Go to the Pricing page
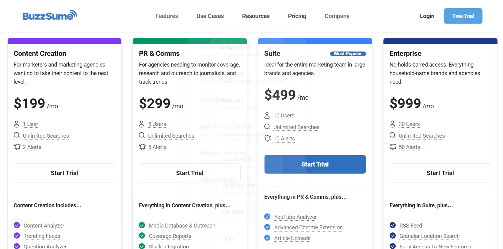The width and height of the screenshot is (503, 249). point(297,16)
